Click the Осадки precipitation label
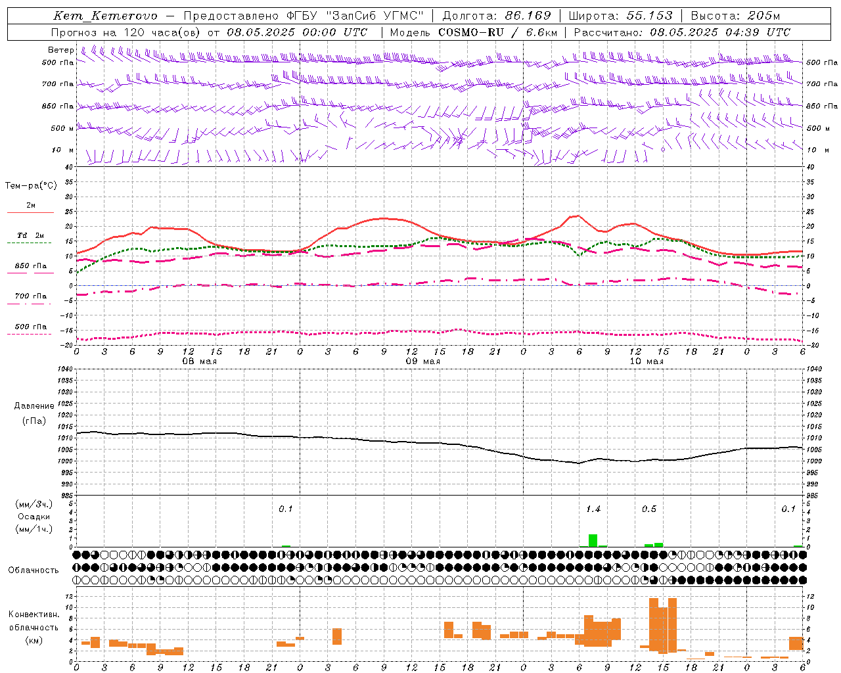This screenshot has height=673, width=841. 34,517
